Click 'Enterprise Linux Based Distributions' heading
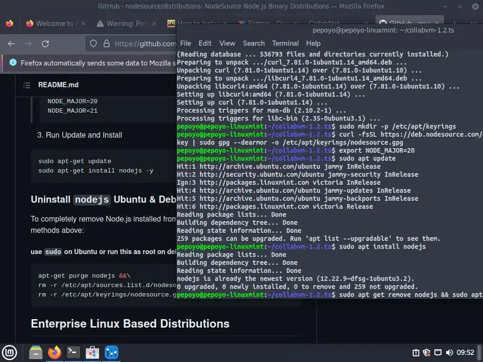This screenshot has width=483, height=362. tap(130, 324)
